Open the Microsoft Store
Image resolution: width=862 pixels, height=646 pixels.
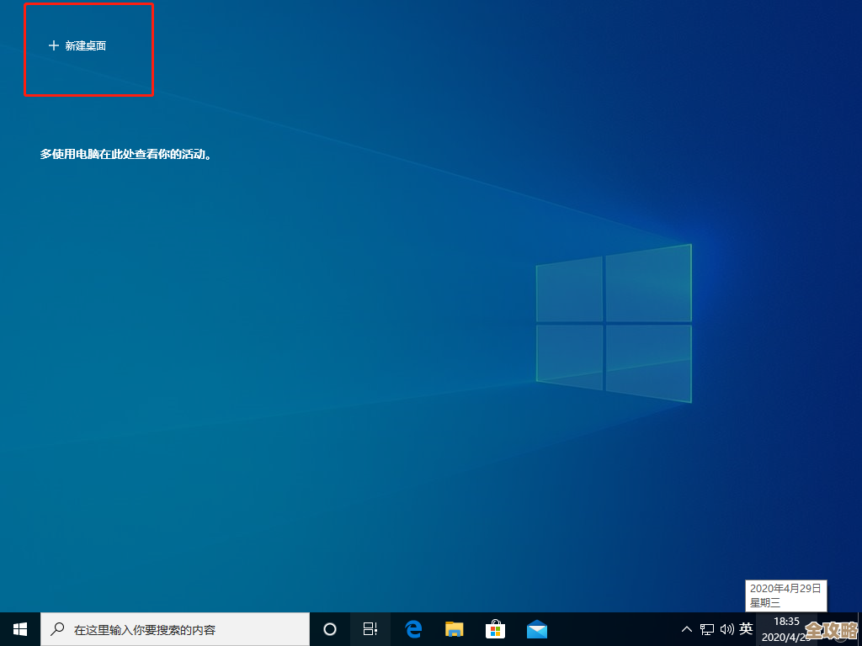pyautogui.click(x=495, y=628)
